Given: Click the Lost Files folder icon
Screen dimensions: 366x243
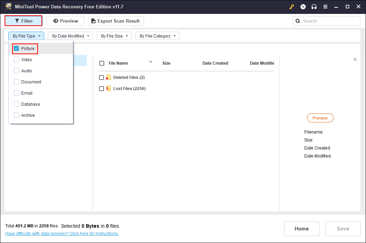Looking at the screenshot, I should click(x=108, y=89).
